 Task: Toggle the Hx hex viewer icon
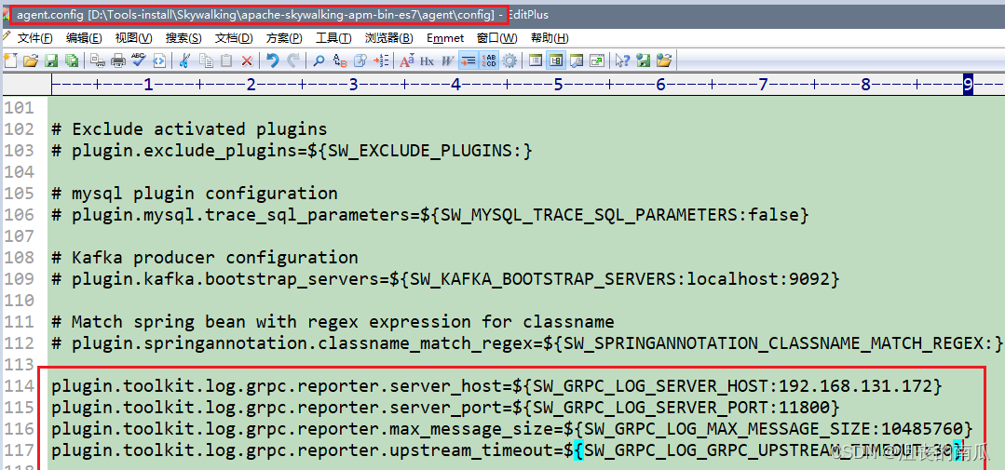427,60
